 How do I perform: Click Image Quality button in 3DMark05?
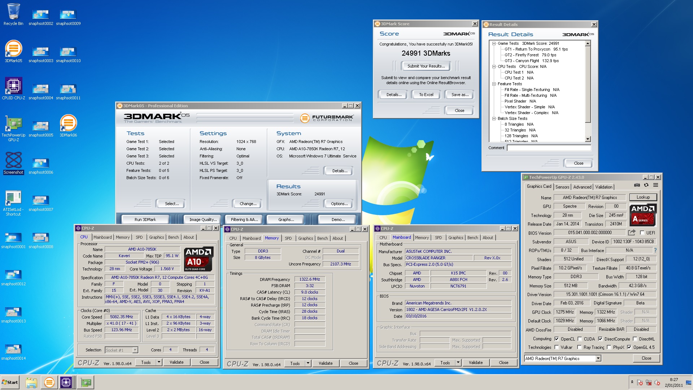tap(203, 220)
